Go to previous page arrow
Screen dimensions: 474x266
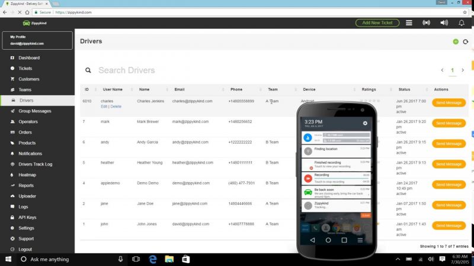[442, 70]
